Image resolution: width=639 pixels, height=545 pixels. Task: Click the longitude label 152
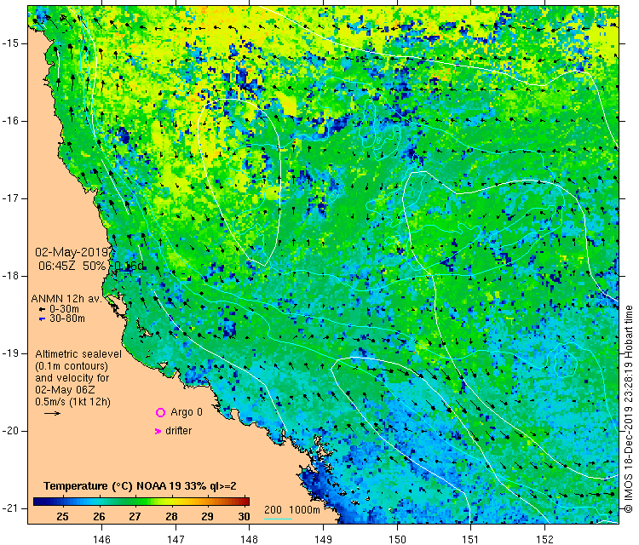pyautogui.click(x=544, y=539)
